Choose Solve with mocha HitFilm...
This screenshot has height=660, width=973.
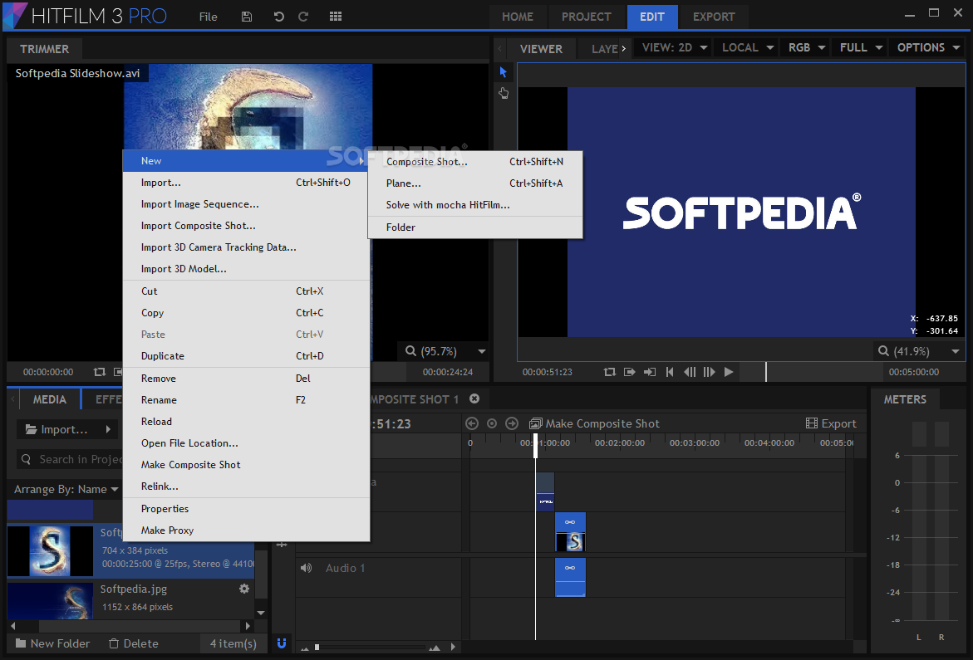pyautogui.click(x=474, y=205)
